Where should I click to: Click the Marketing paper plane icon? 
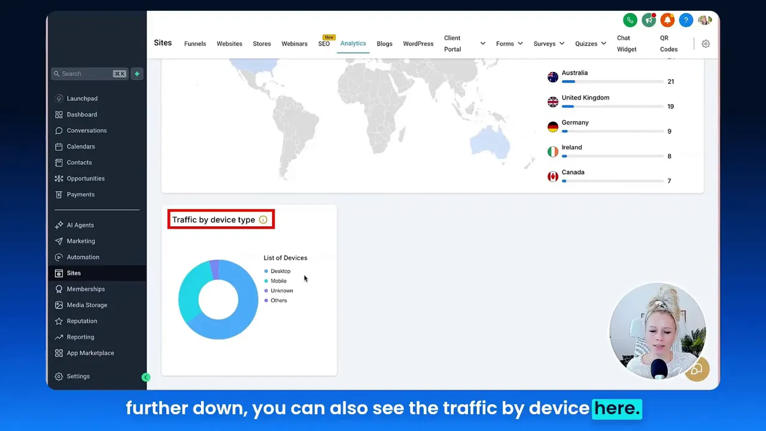coord(59,241)
